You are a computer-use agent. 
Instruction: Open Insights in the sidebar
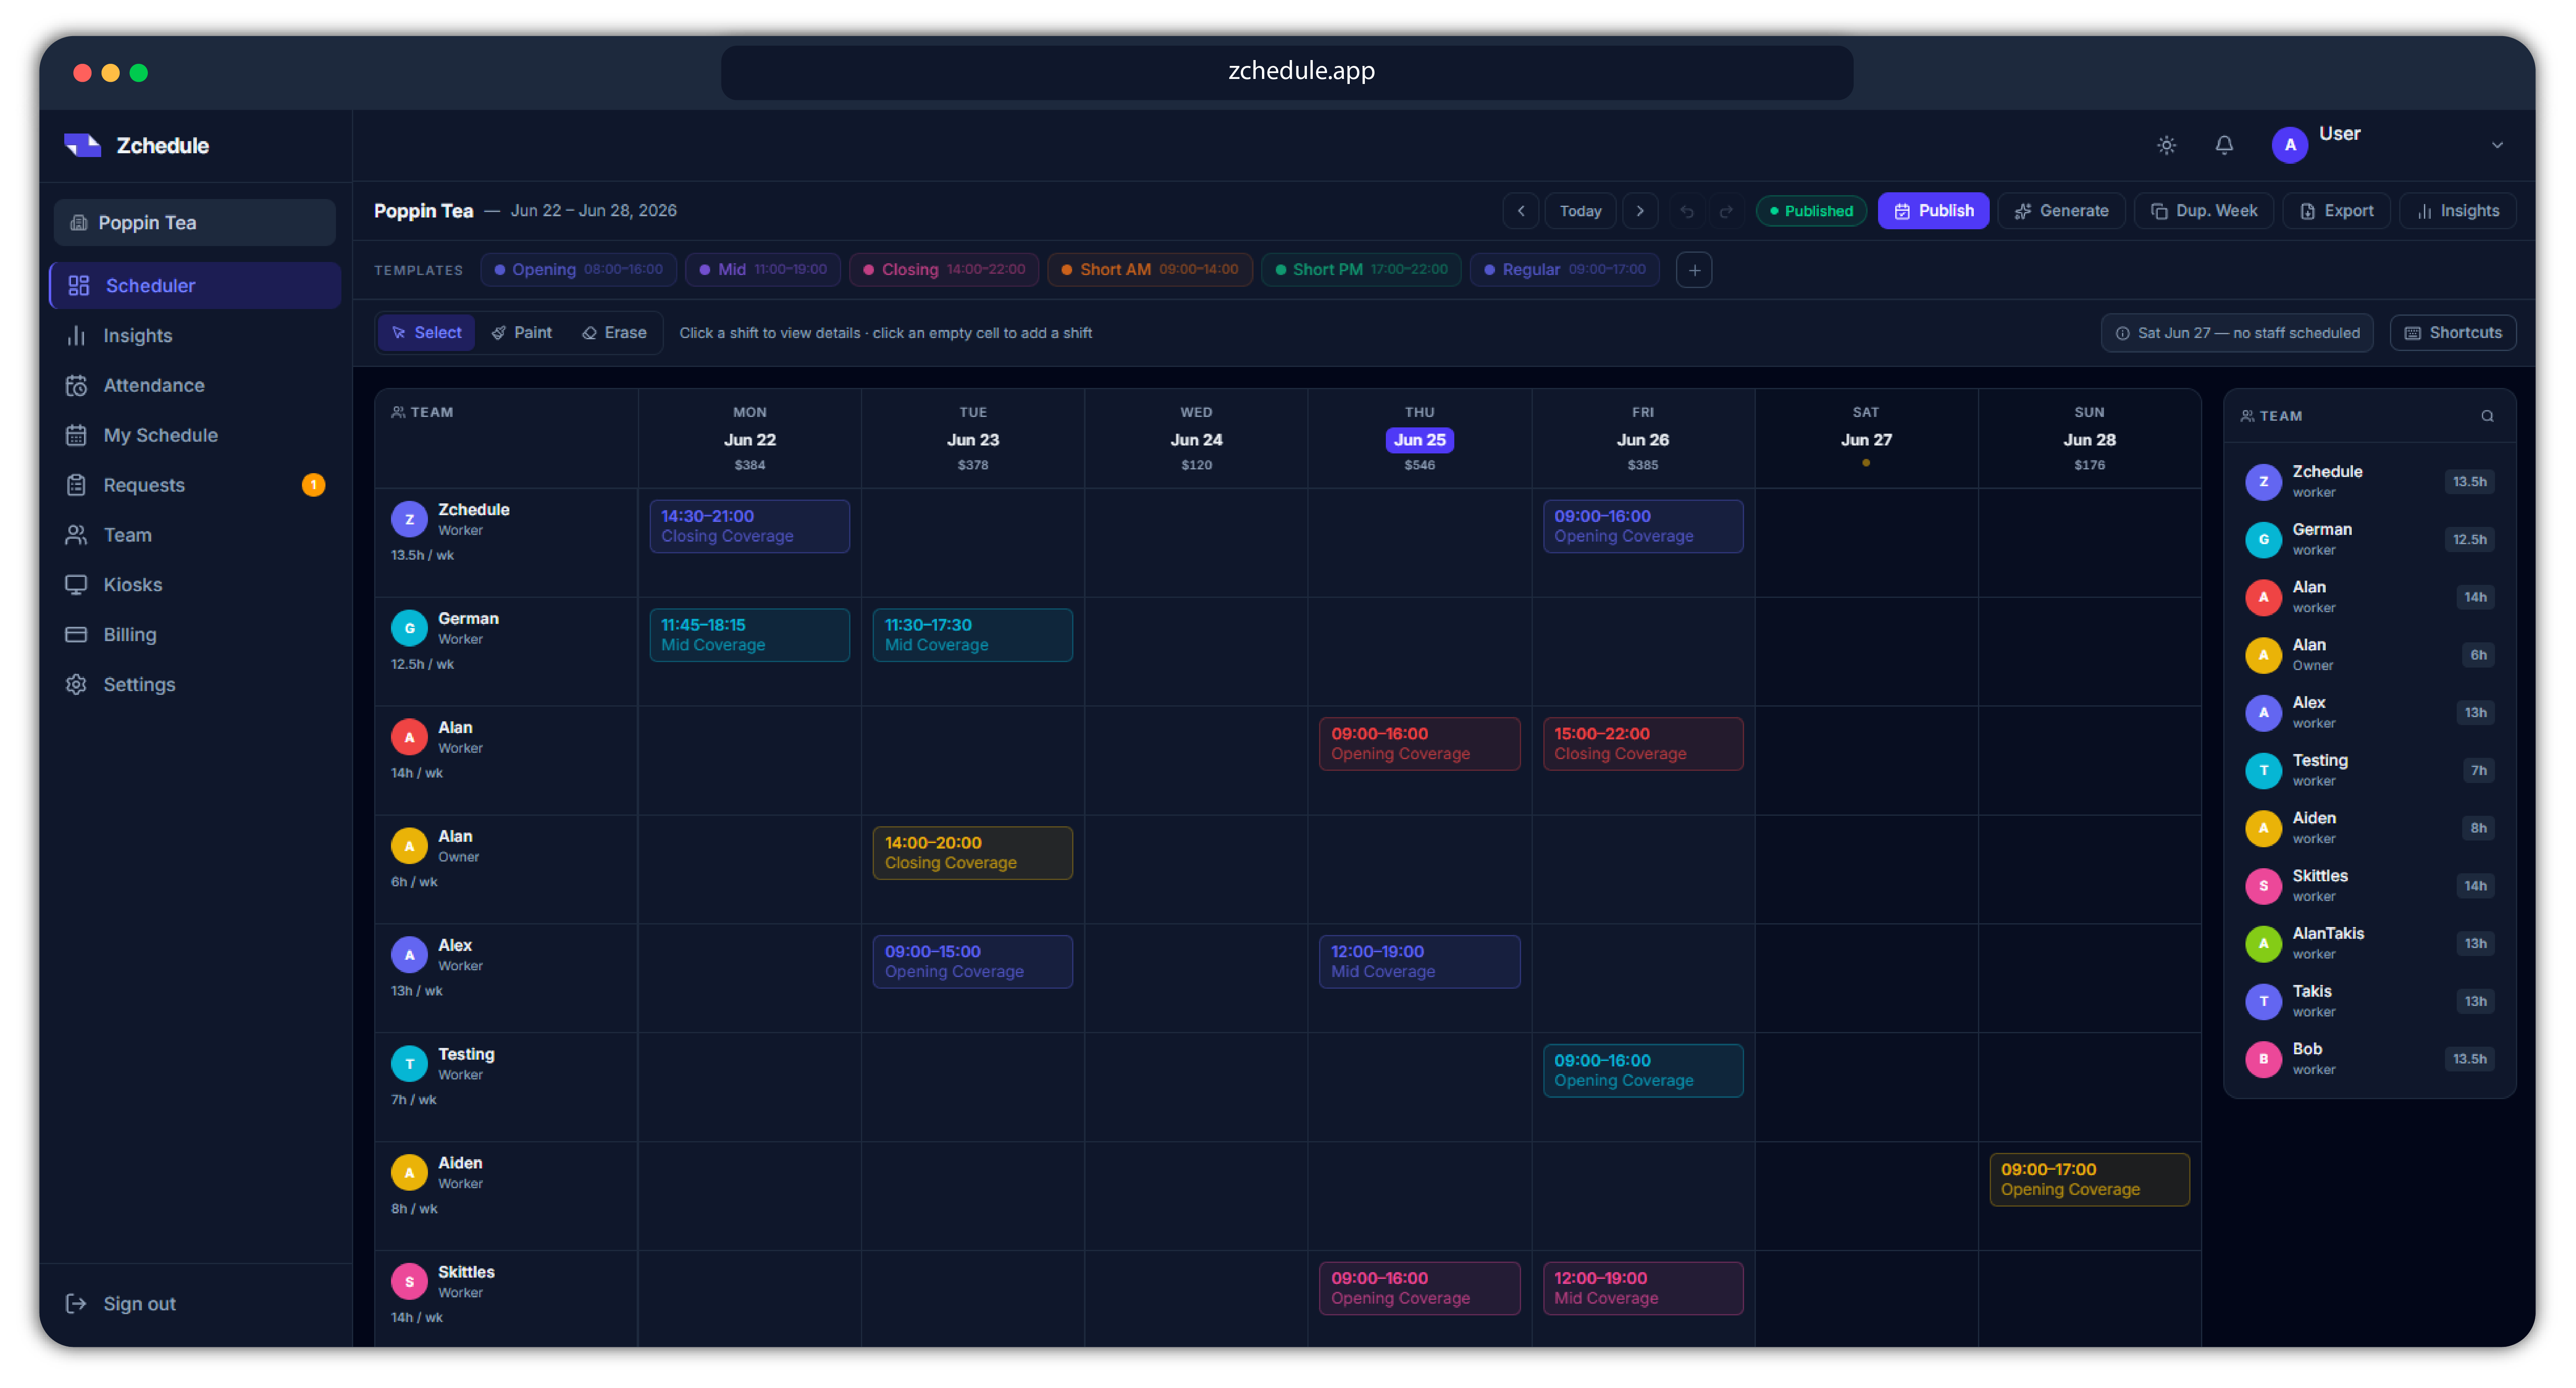195,336
